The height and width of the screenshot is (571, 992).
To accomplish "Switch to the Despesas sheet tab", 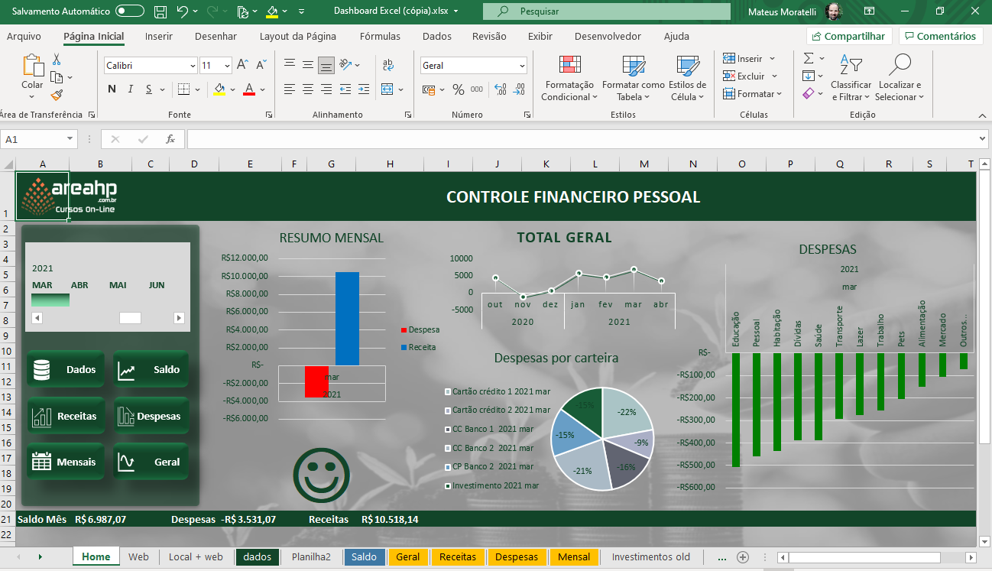I will coord(517,557).
